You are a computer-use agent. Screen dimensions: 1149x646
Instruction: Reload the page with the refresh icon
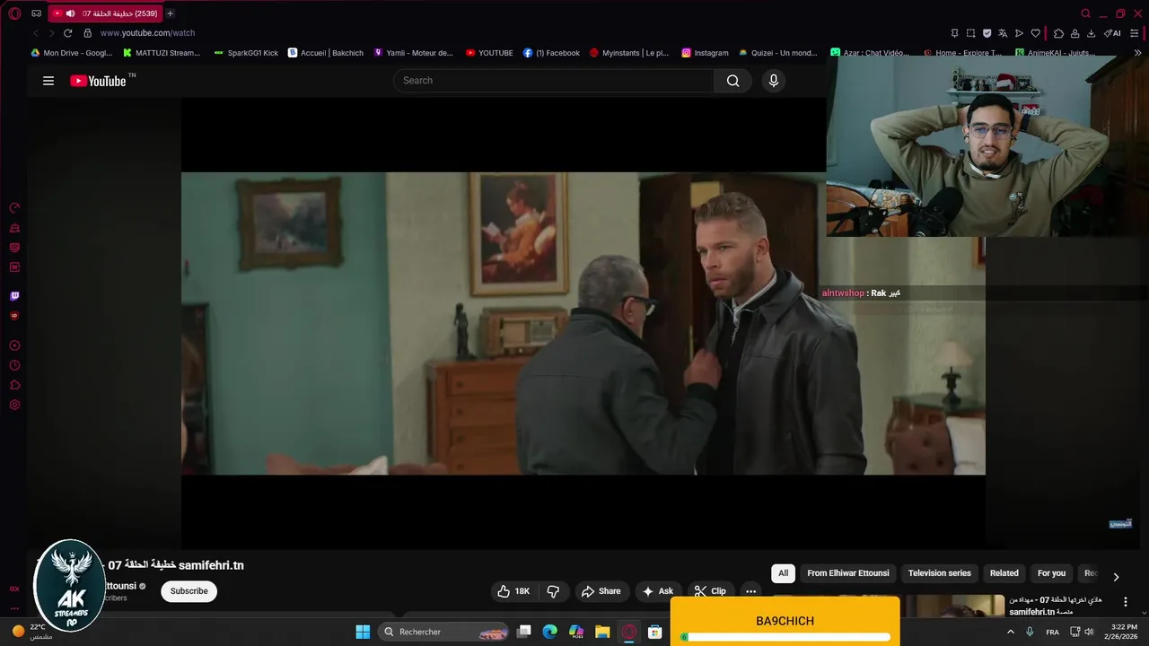(67, 33)
